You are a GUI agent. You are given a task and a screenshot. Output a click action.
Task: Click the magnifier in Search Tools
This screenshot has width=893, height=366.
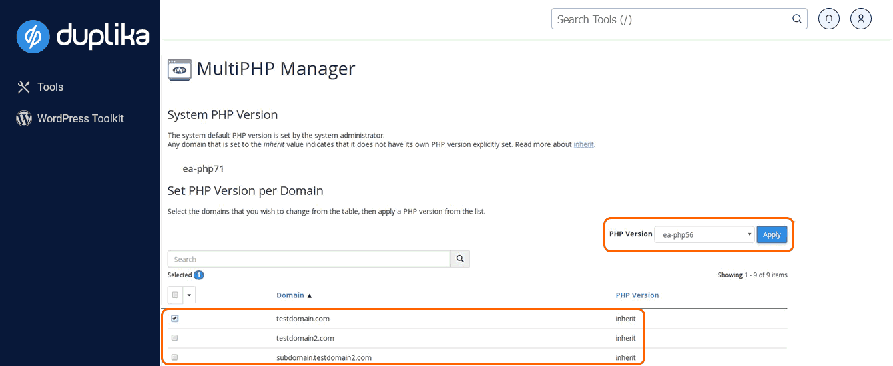797,19
